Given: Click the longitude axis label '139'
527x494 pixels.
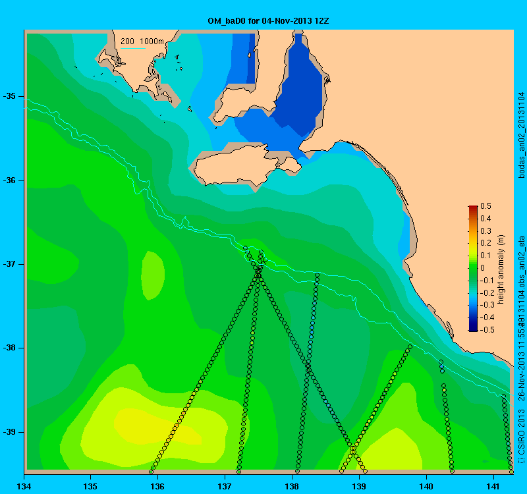Looking at the screenshot, I should point(359,486).
